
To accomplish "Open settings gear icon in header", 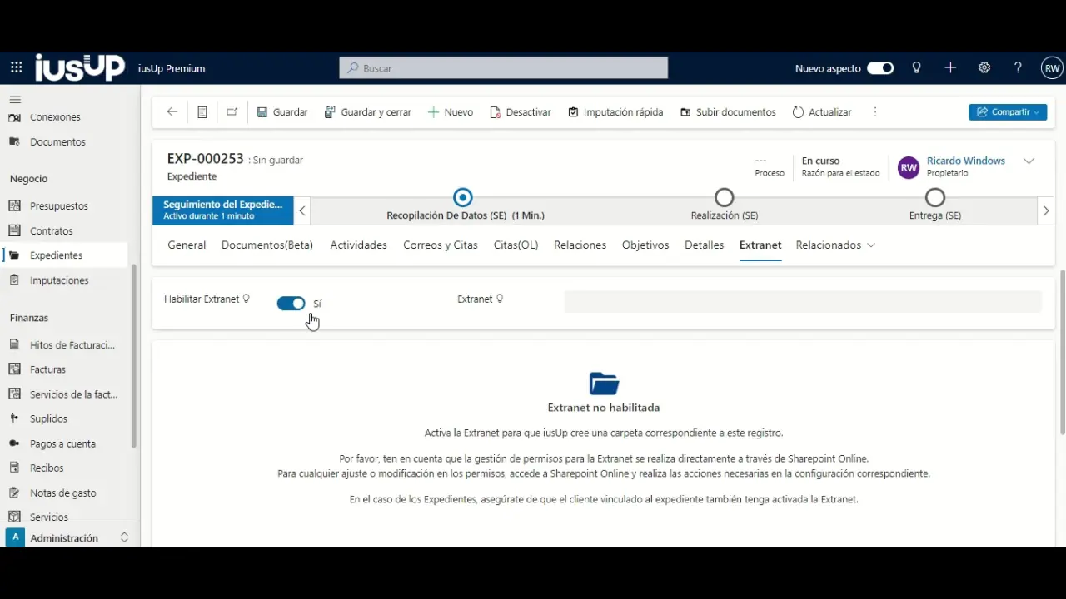I will 984,68.
